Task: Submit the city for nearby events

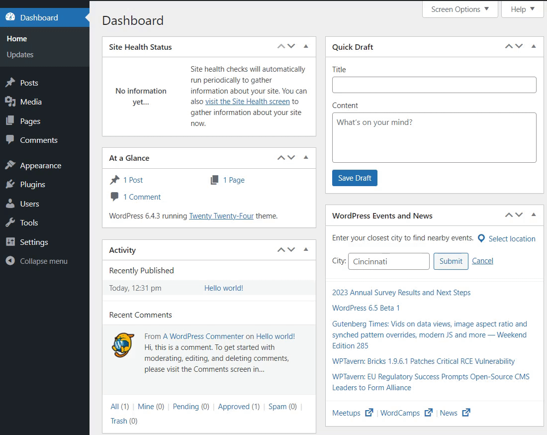Action: [451, 261]
